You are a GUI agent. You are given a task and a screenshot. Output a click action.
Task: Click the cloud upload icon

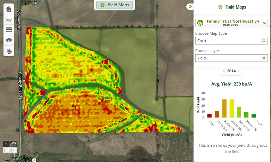tap(9, 40)
